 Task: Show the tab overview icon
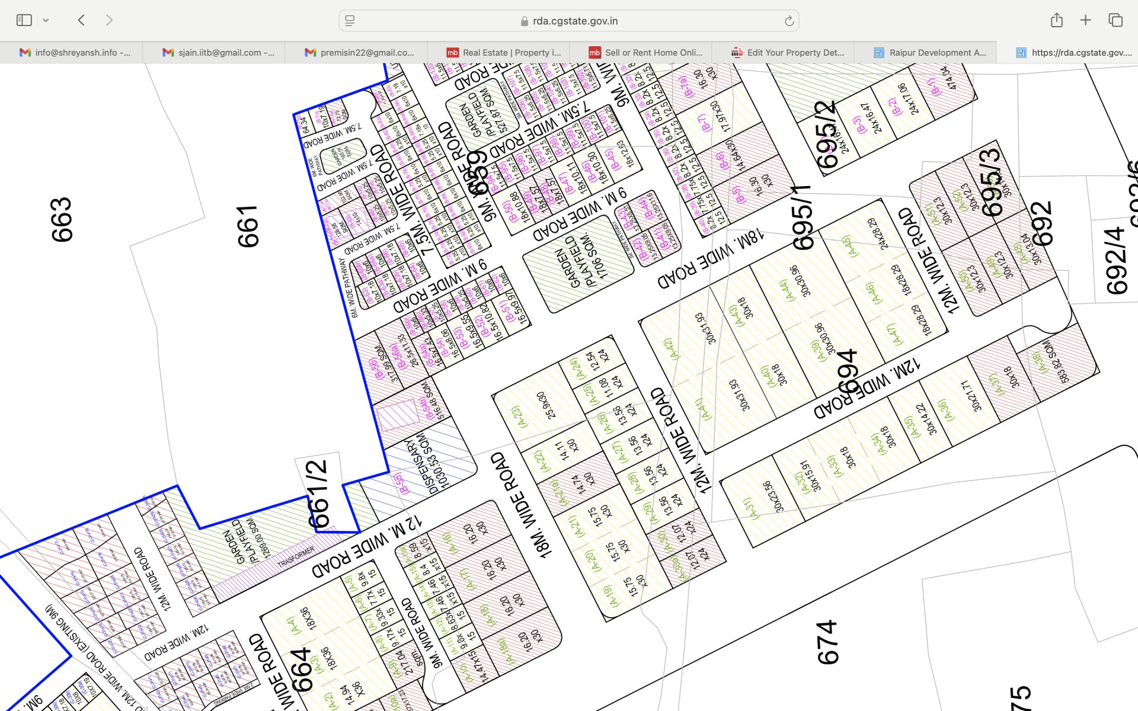coord(1115,20)
